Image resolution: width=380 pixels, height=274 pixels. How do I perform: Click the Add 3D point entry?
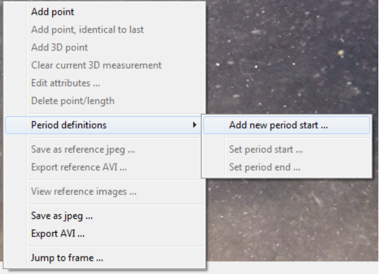[59, 47]
